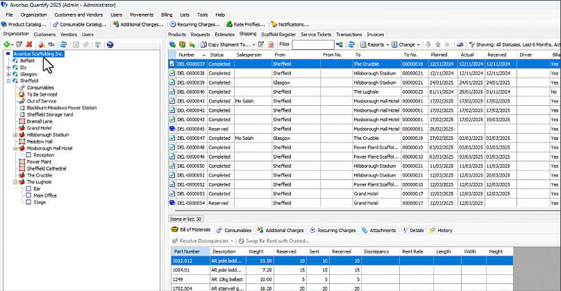Screen dimensions: 561x291
Task: Switch to the Scaffold Register tab
Action: (x=278, y=34)
